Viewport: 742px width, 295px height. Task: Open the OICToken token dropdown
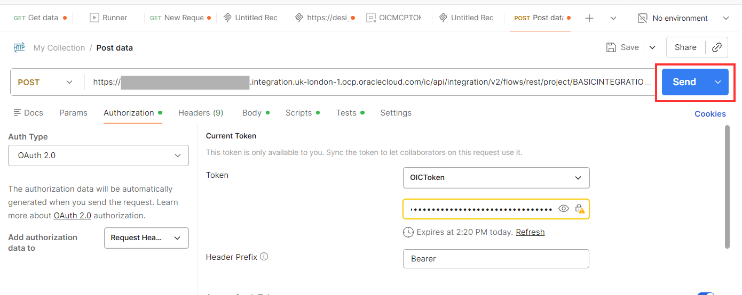point(496,178)
